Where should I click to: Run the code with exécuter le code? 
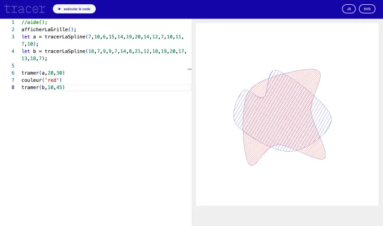pyautogui.click(x=74, y=9)
